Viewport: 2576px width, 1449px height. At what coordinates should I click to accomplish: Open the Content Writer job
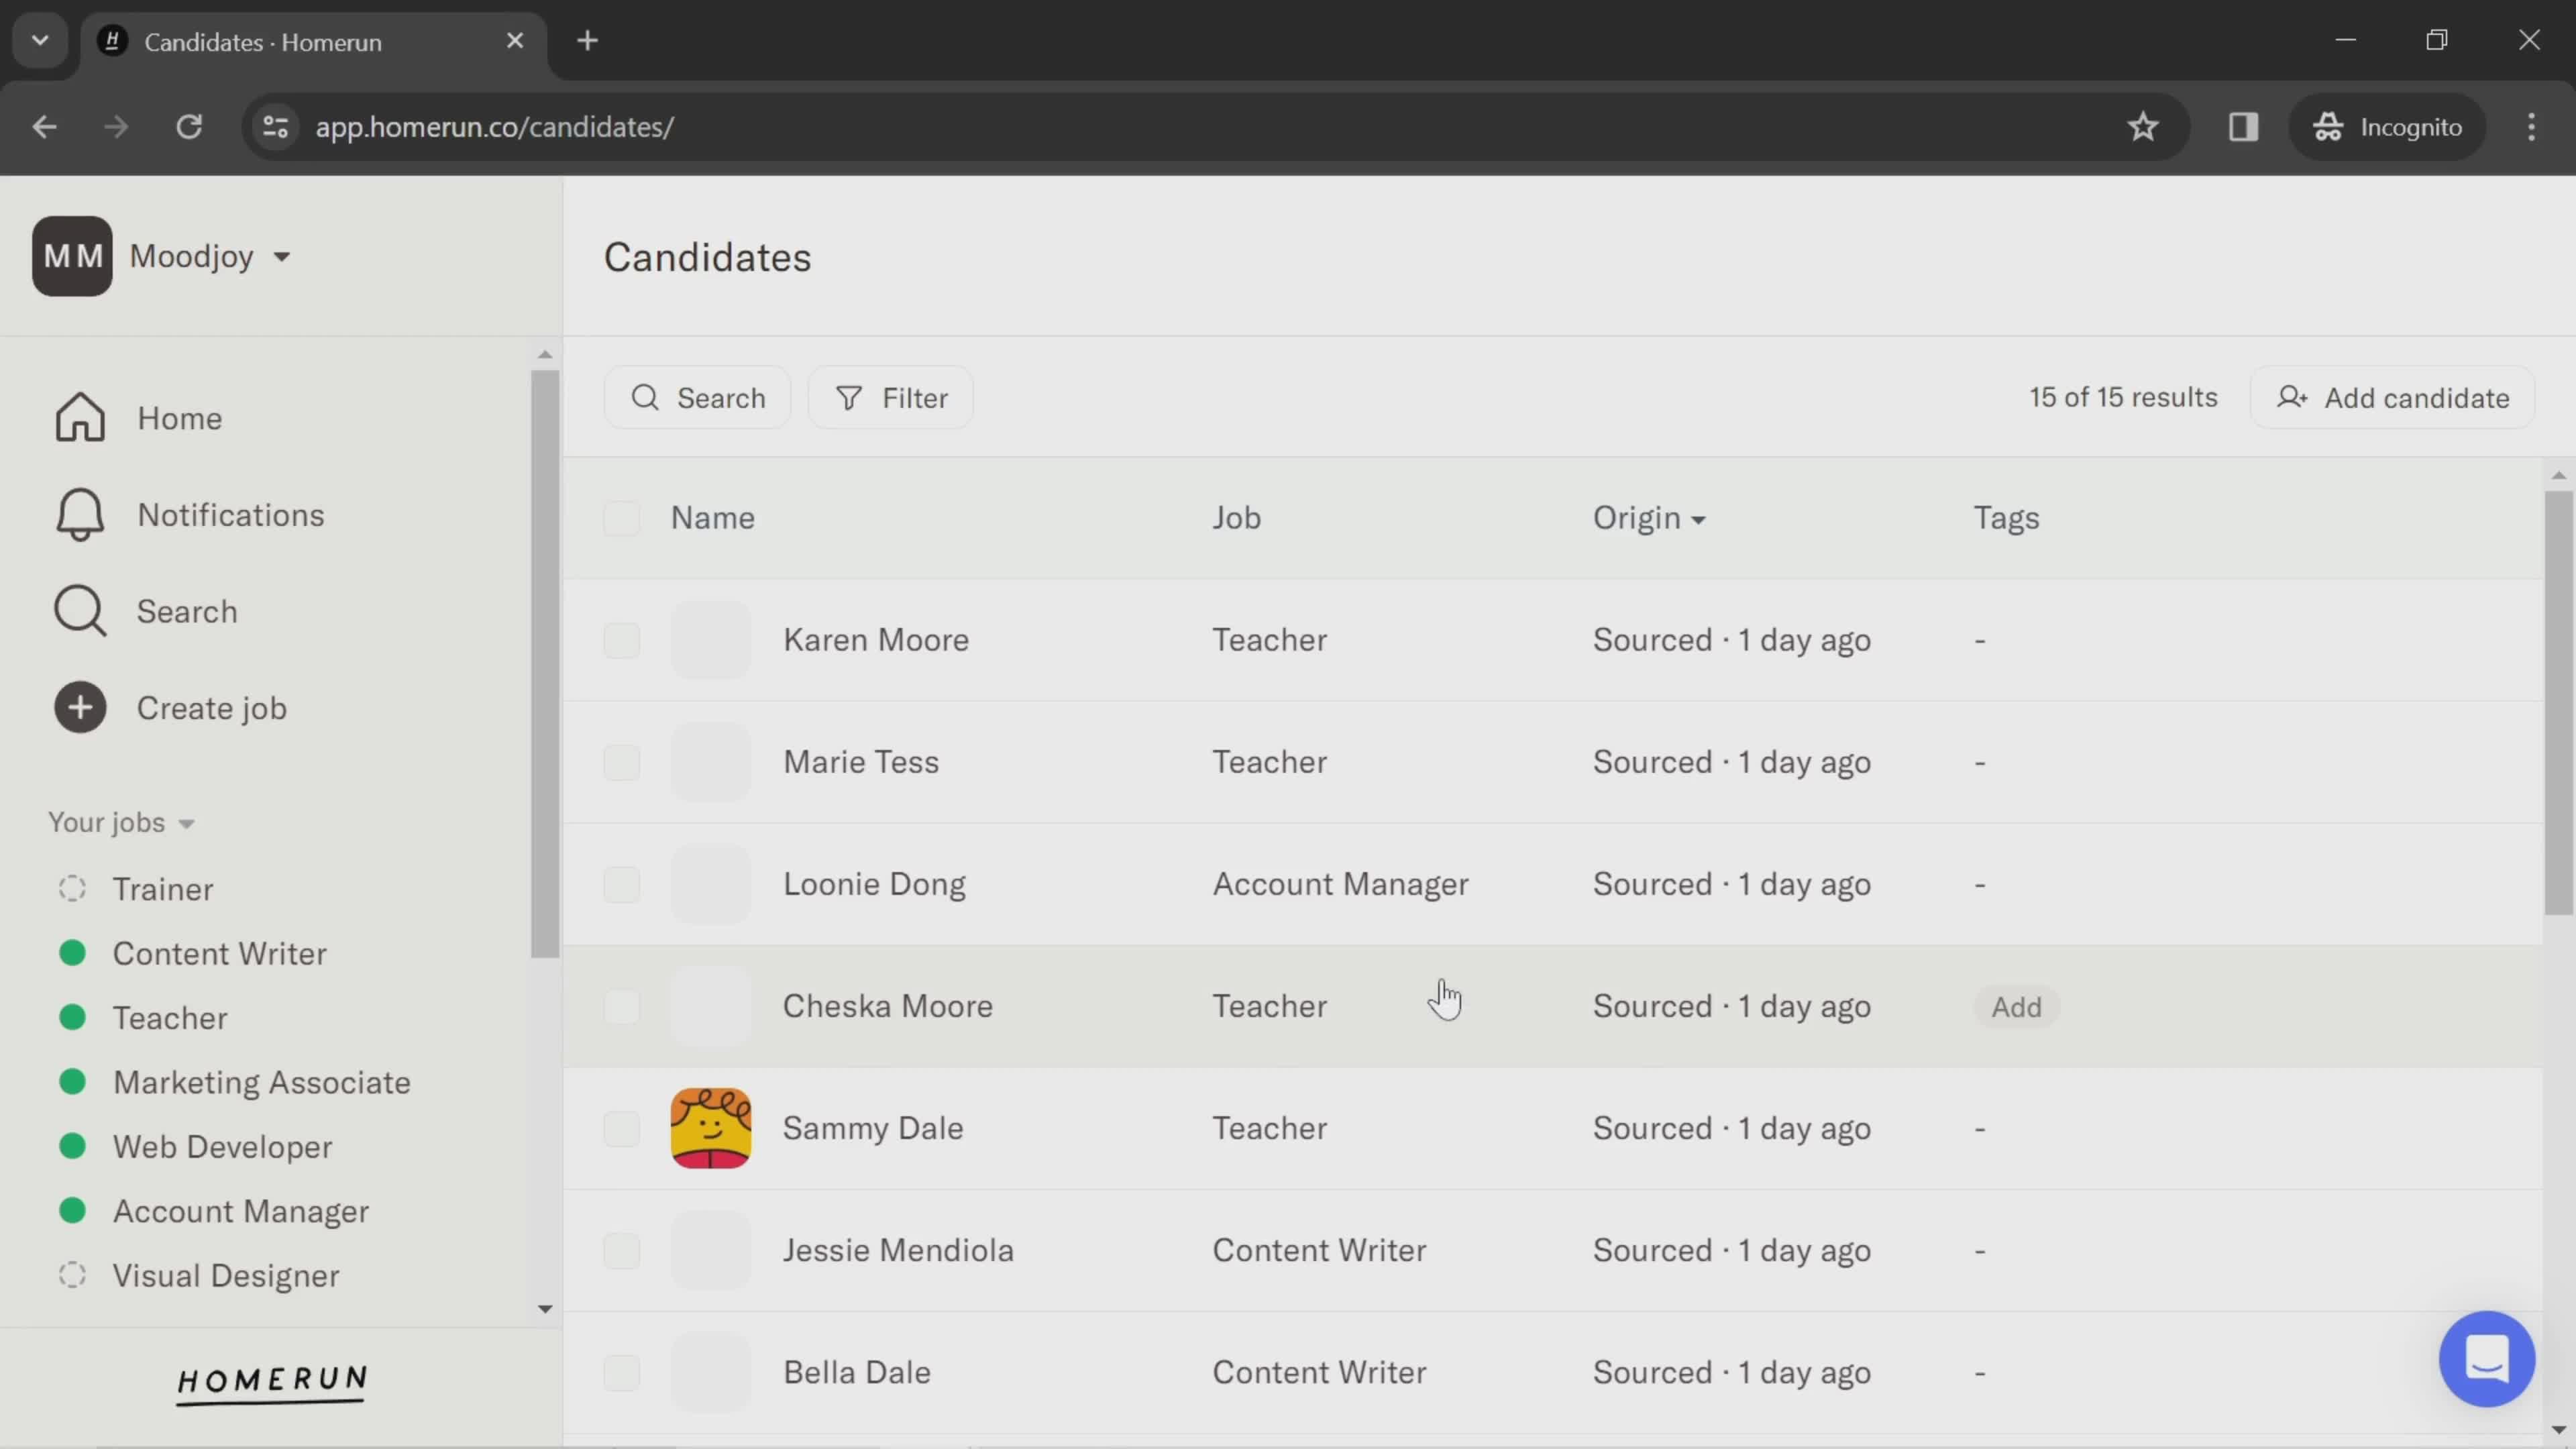(x=219, y=954)
